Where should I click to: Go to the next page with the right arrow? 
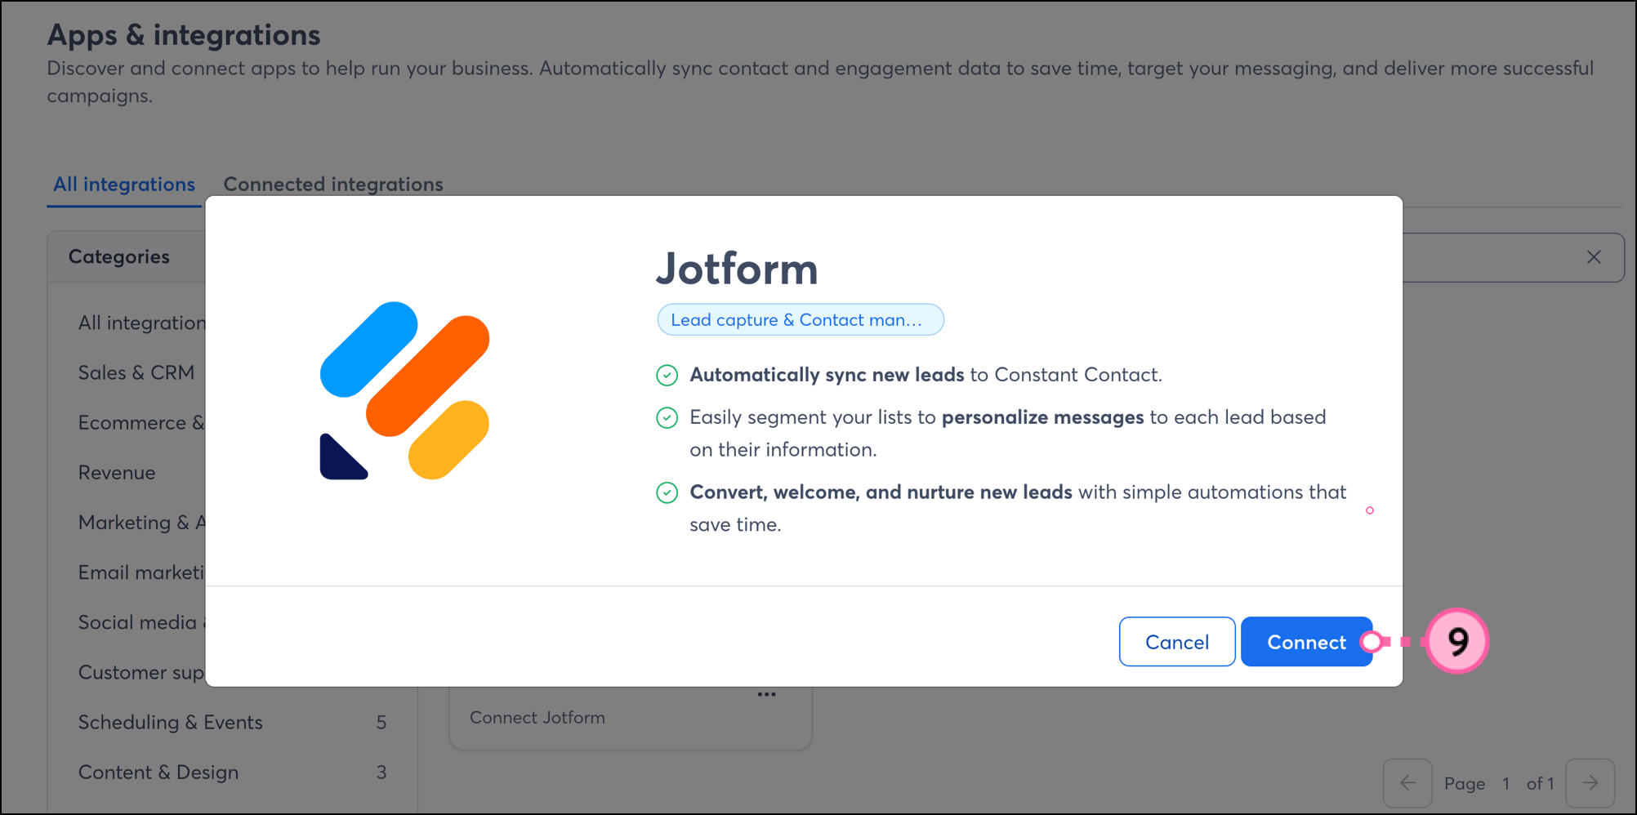1590,783
